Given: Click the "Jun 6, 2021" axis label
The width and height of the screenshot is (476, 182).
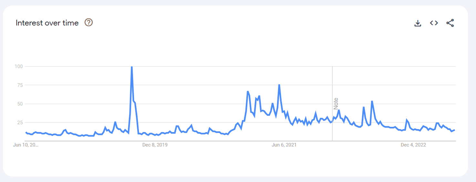Looking at the screenshot, I should pyautogui.click(x=284, y=145).
